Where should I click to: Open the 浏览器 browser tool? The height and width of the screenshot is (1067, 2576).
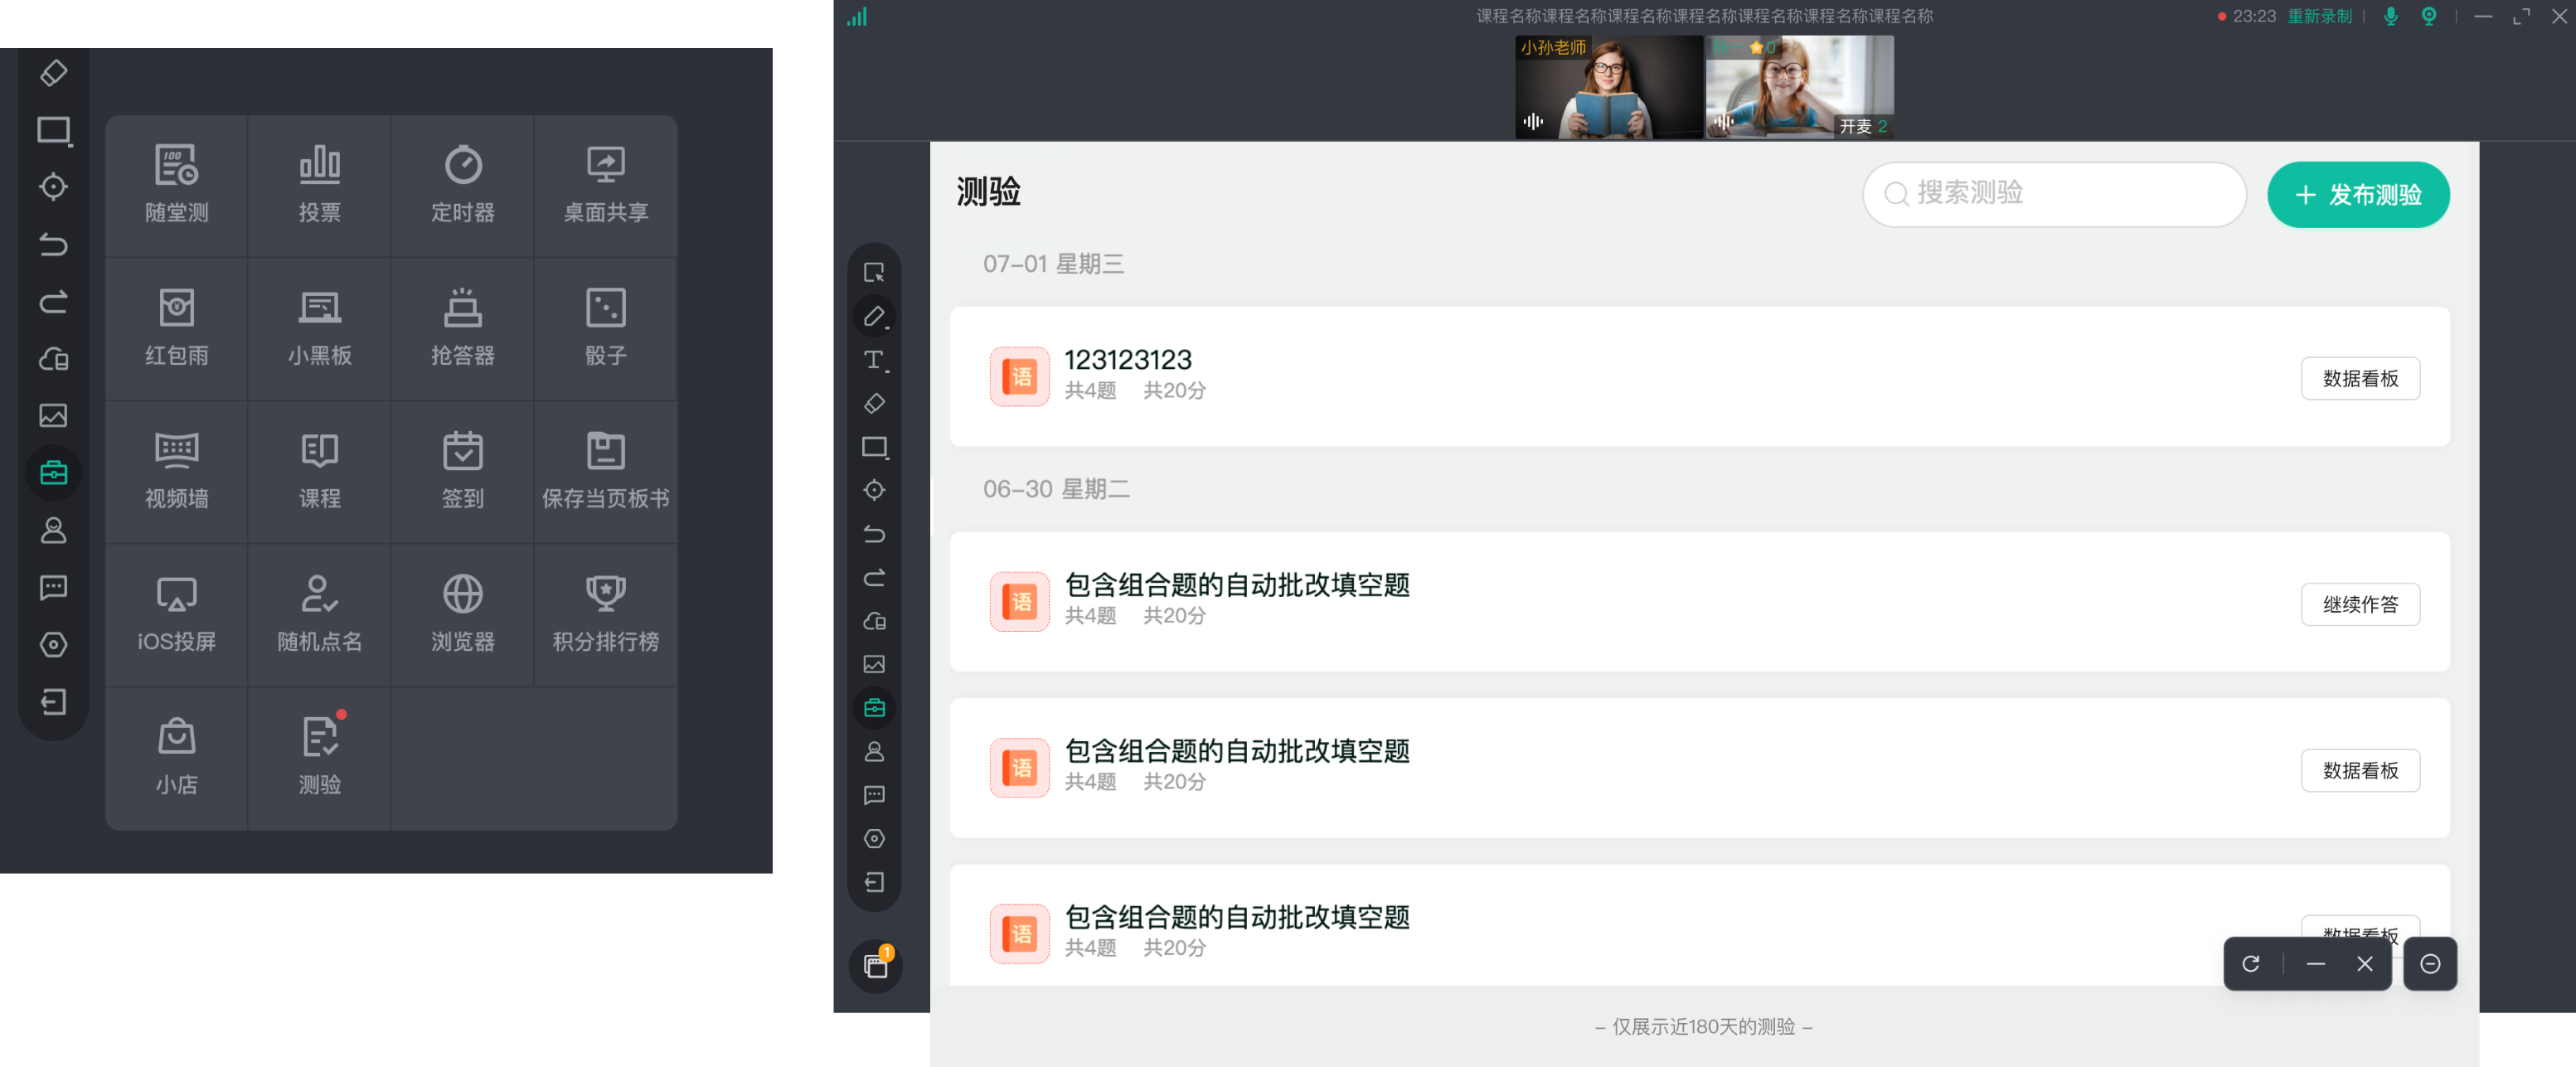tap(462, 615)
